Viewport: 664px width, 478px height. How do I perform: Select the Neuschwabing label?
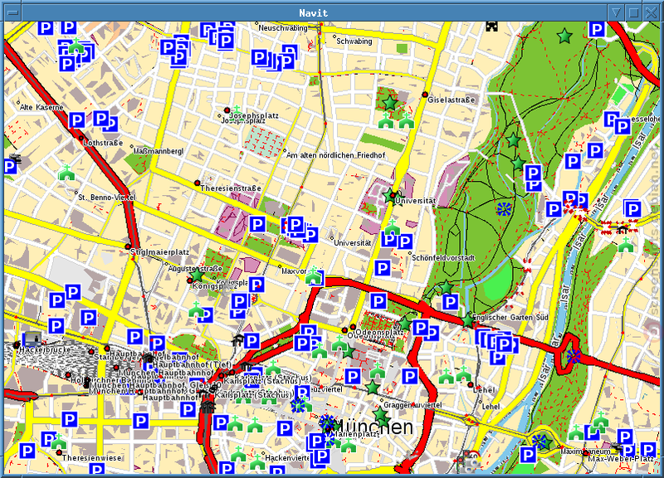point(283,28)
